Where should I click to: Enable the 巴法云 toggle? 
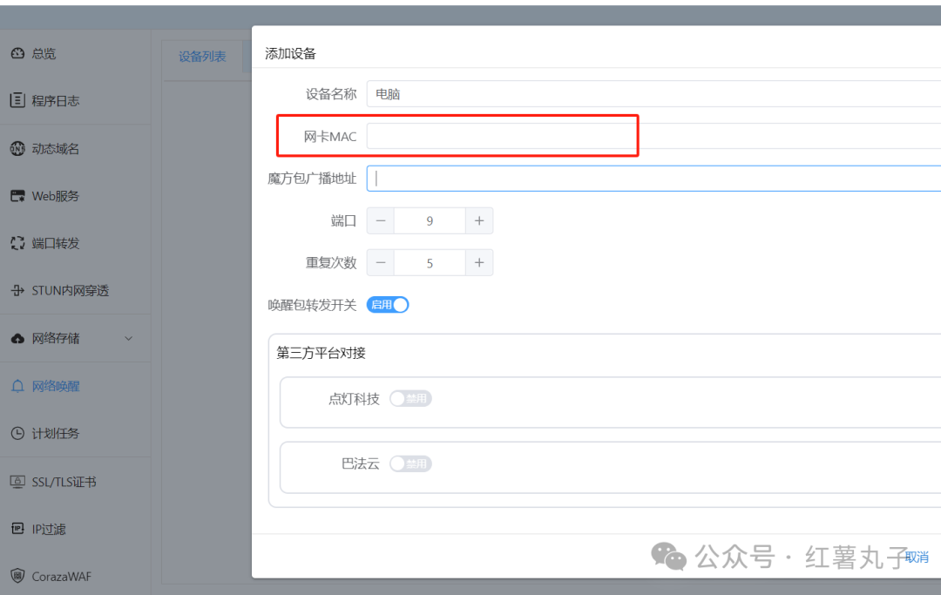410,463
